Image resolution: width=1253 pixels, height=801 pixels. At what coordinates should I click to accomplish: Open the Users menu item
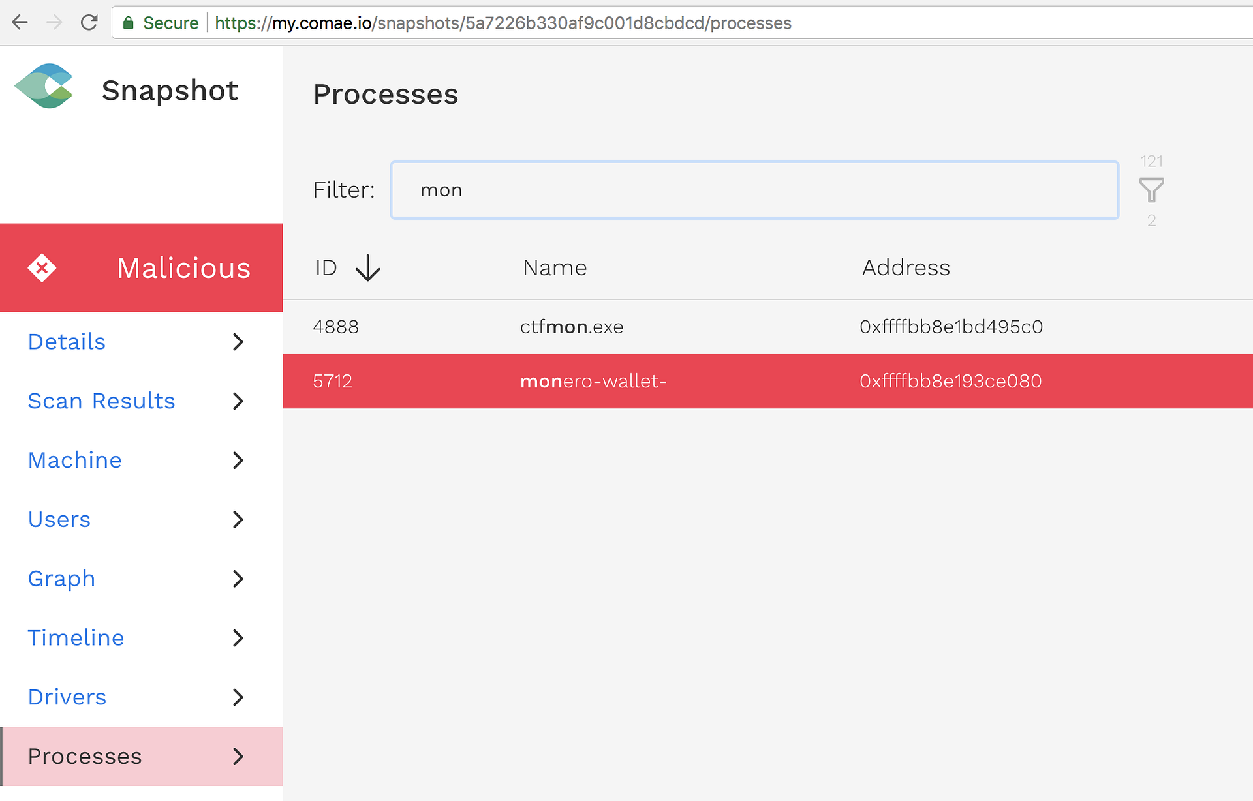pos(59,520)
